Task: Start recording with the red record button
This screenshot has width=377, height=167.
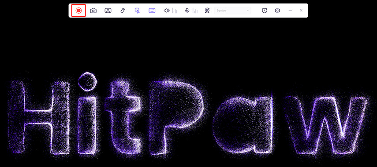Action: tap(78, 11)
